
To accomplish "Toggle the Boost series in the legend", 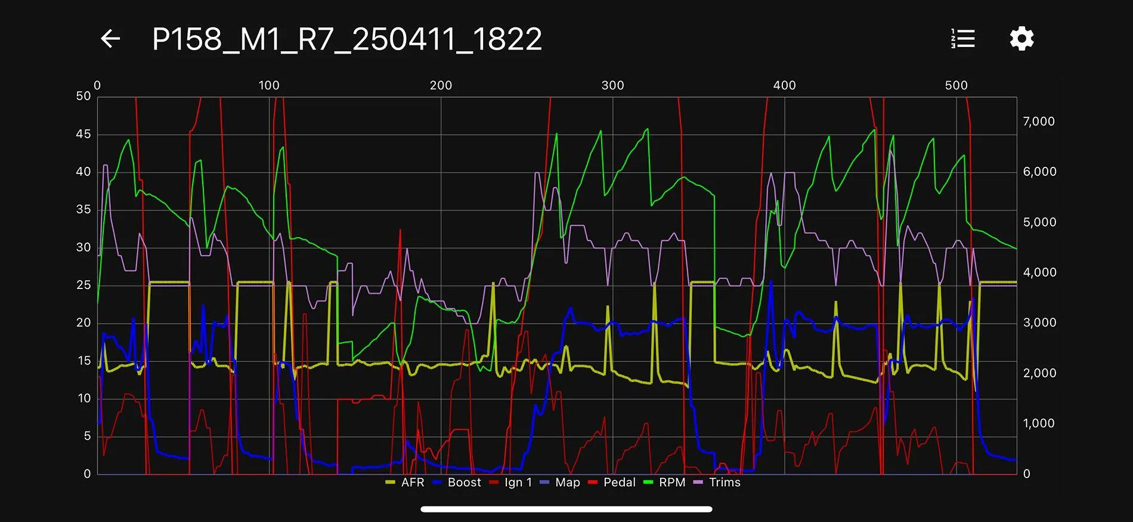I will [x=457, y=482].
